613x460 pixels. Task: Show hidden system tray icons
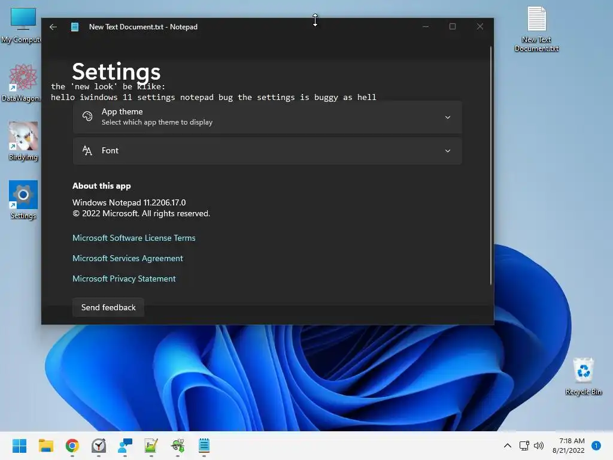(508, 446)
